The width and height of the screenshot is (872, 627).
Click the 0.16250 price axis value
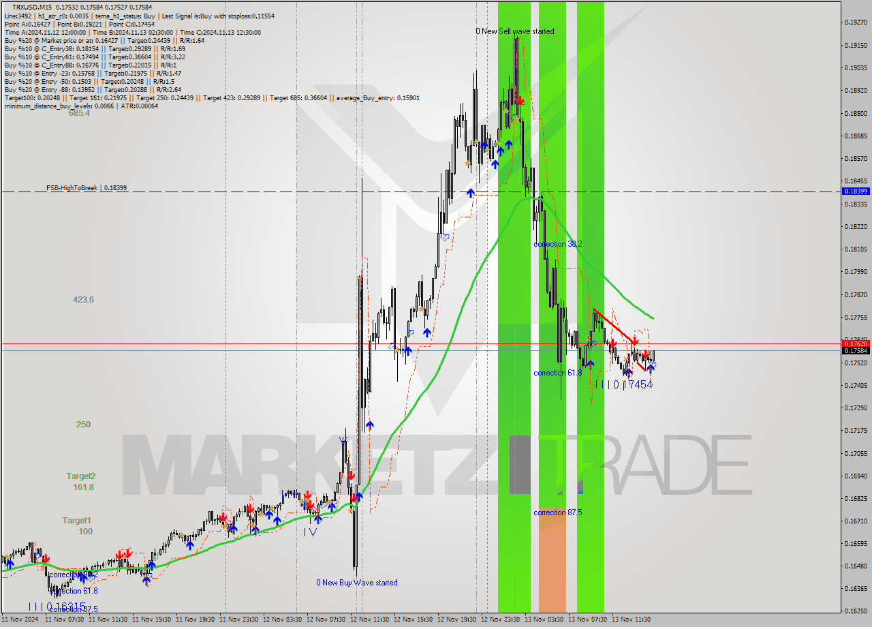pos(856,611)
